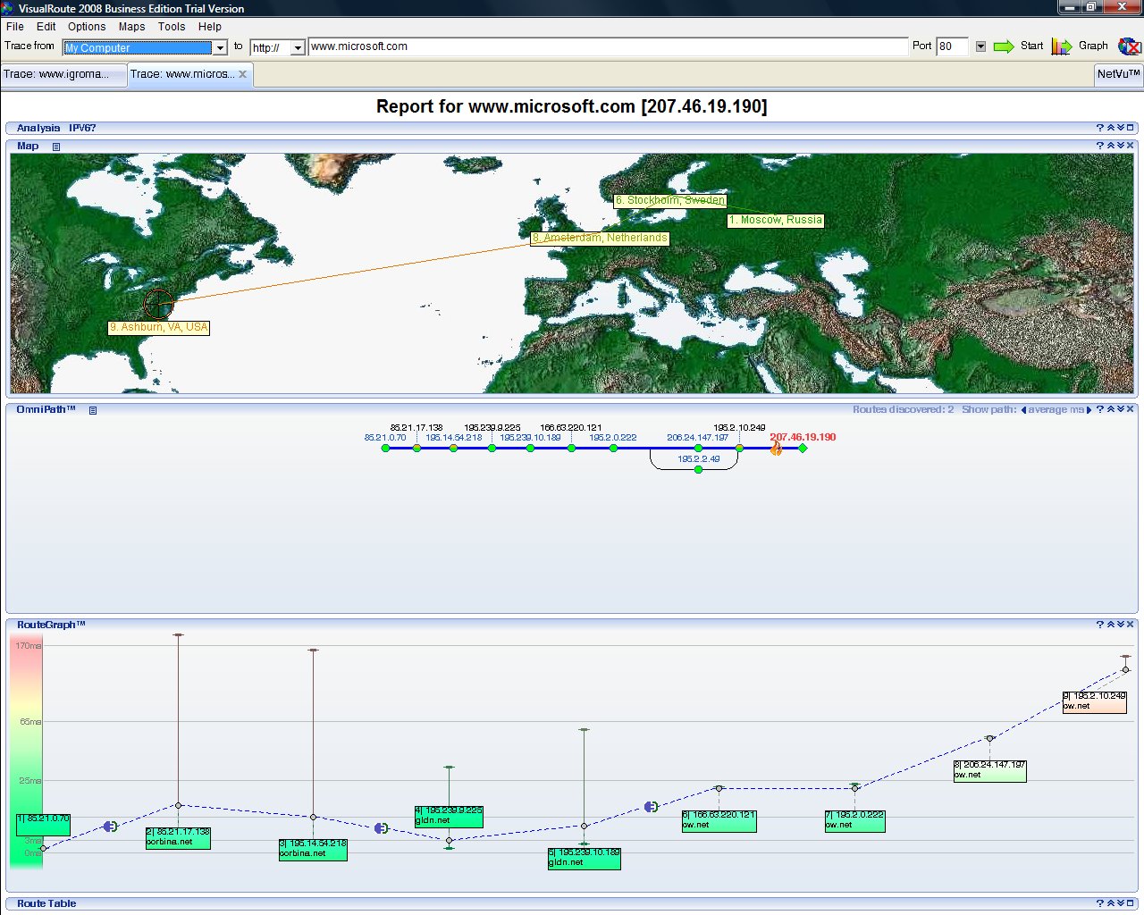Image resolution: width=1144 pixels, height=915 pixels.
Task: Click the hop 2 label 85.21.17.138 in RouteGraph
Action: (178, 837)
